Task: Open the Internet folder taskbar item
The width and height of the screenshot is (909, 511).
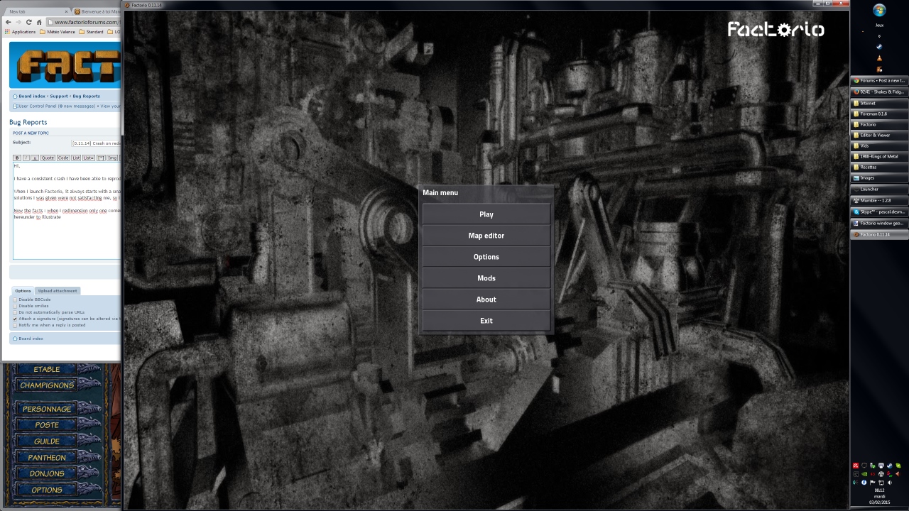Action: pos(879,103)
